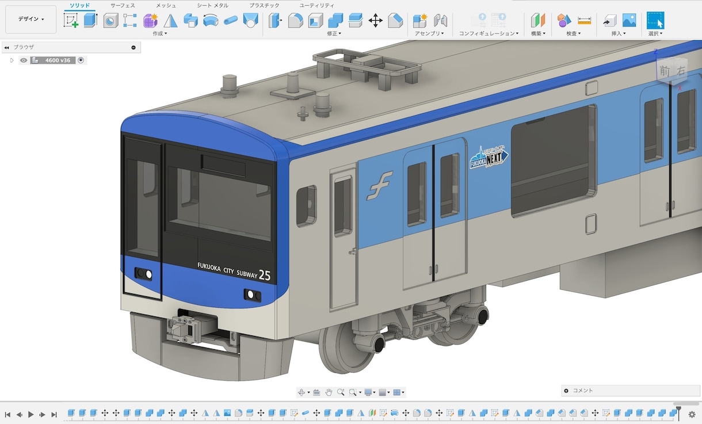The width and height of the screenshot is (702, 424).
Task: Expand the アセンブリ menu dropdown
Action: (430, 33)
